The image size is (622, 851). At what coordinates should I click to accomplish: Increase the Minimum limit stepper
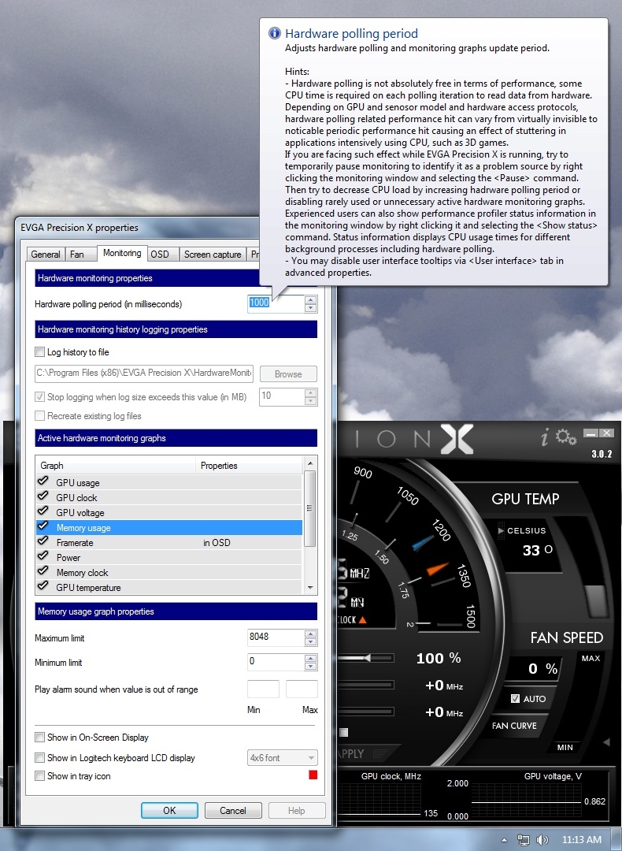[311, 658]
